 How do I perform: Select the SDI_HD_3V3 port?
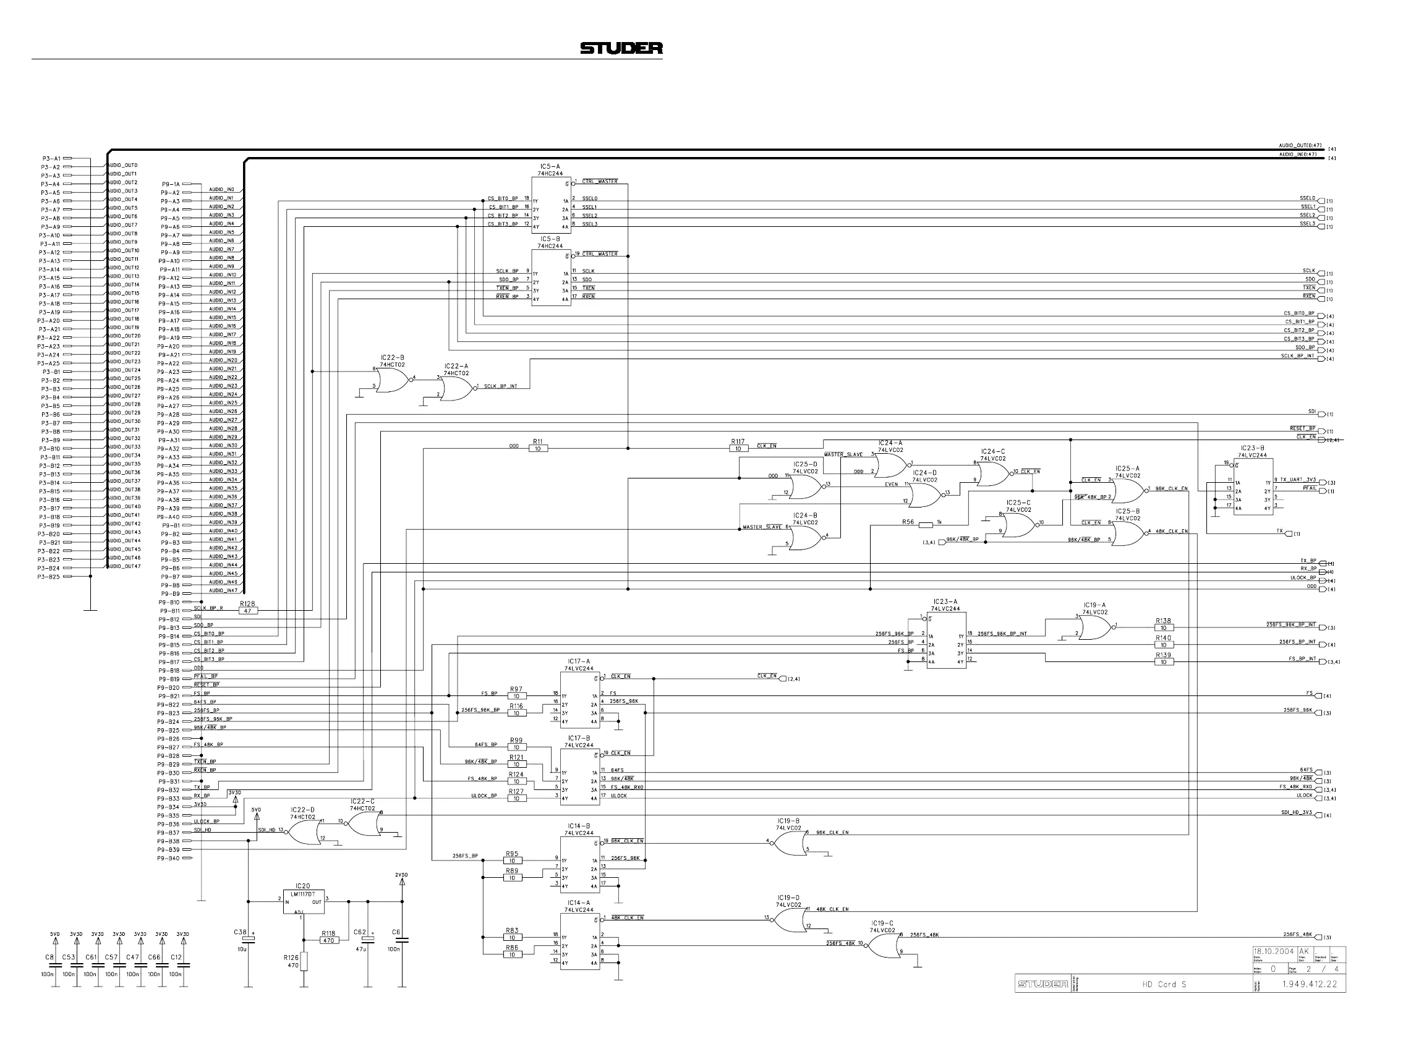[x=1318, y=815]
